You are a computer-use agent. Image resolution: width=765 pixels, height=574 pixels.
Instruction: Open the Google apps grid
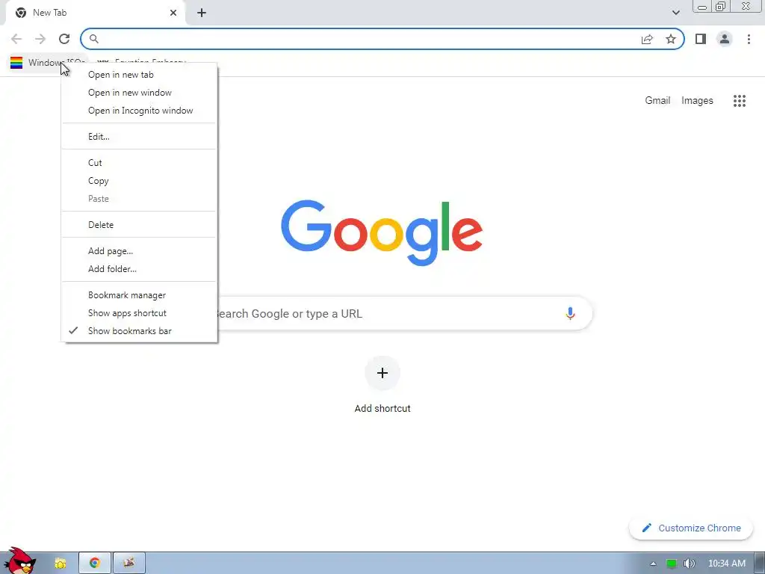point(740,101)
